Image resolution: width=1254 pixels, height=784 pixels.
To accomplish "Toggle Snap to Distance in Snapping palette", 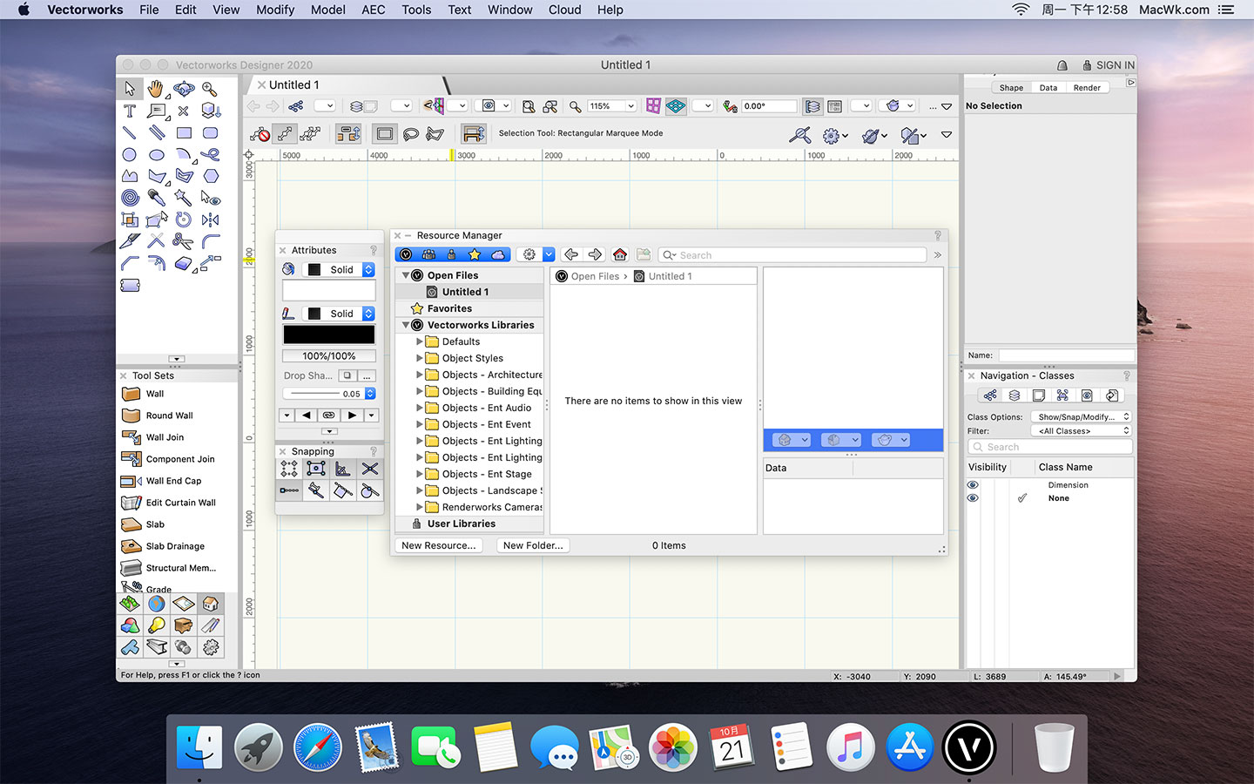I will [x=289, y=490].
